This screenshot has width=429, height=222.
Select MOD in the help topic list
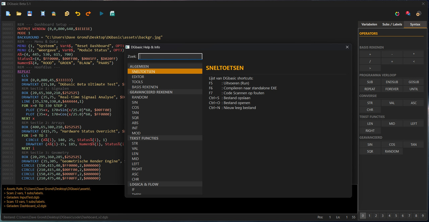coord(165,133)
